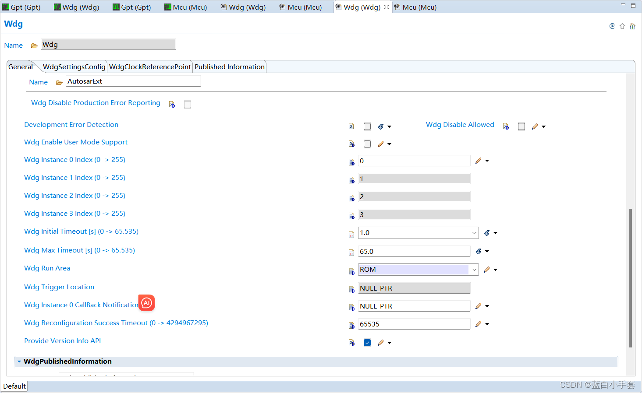Click the gear icon next to Wdg Max Timeout
Screen dimensions: 642x393
tap(479, 251)
